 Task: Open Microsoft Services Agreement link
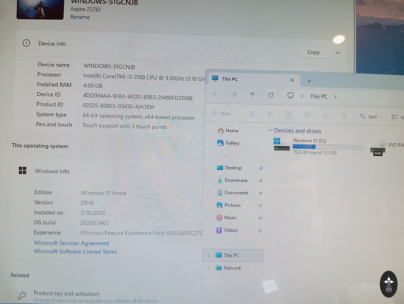click(x=71, y=243)
